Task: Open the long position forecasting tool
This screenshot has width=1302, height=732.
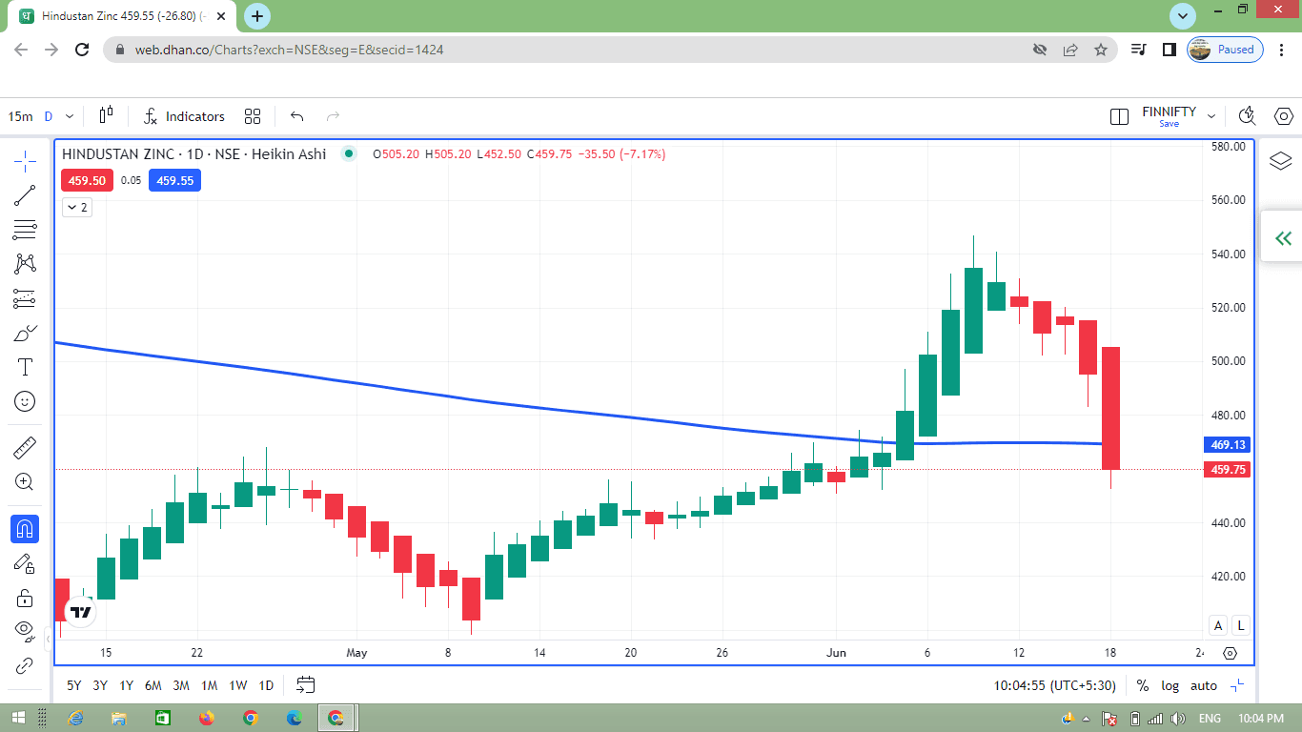Action: pyautogui.click(x=25, y=298)
